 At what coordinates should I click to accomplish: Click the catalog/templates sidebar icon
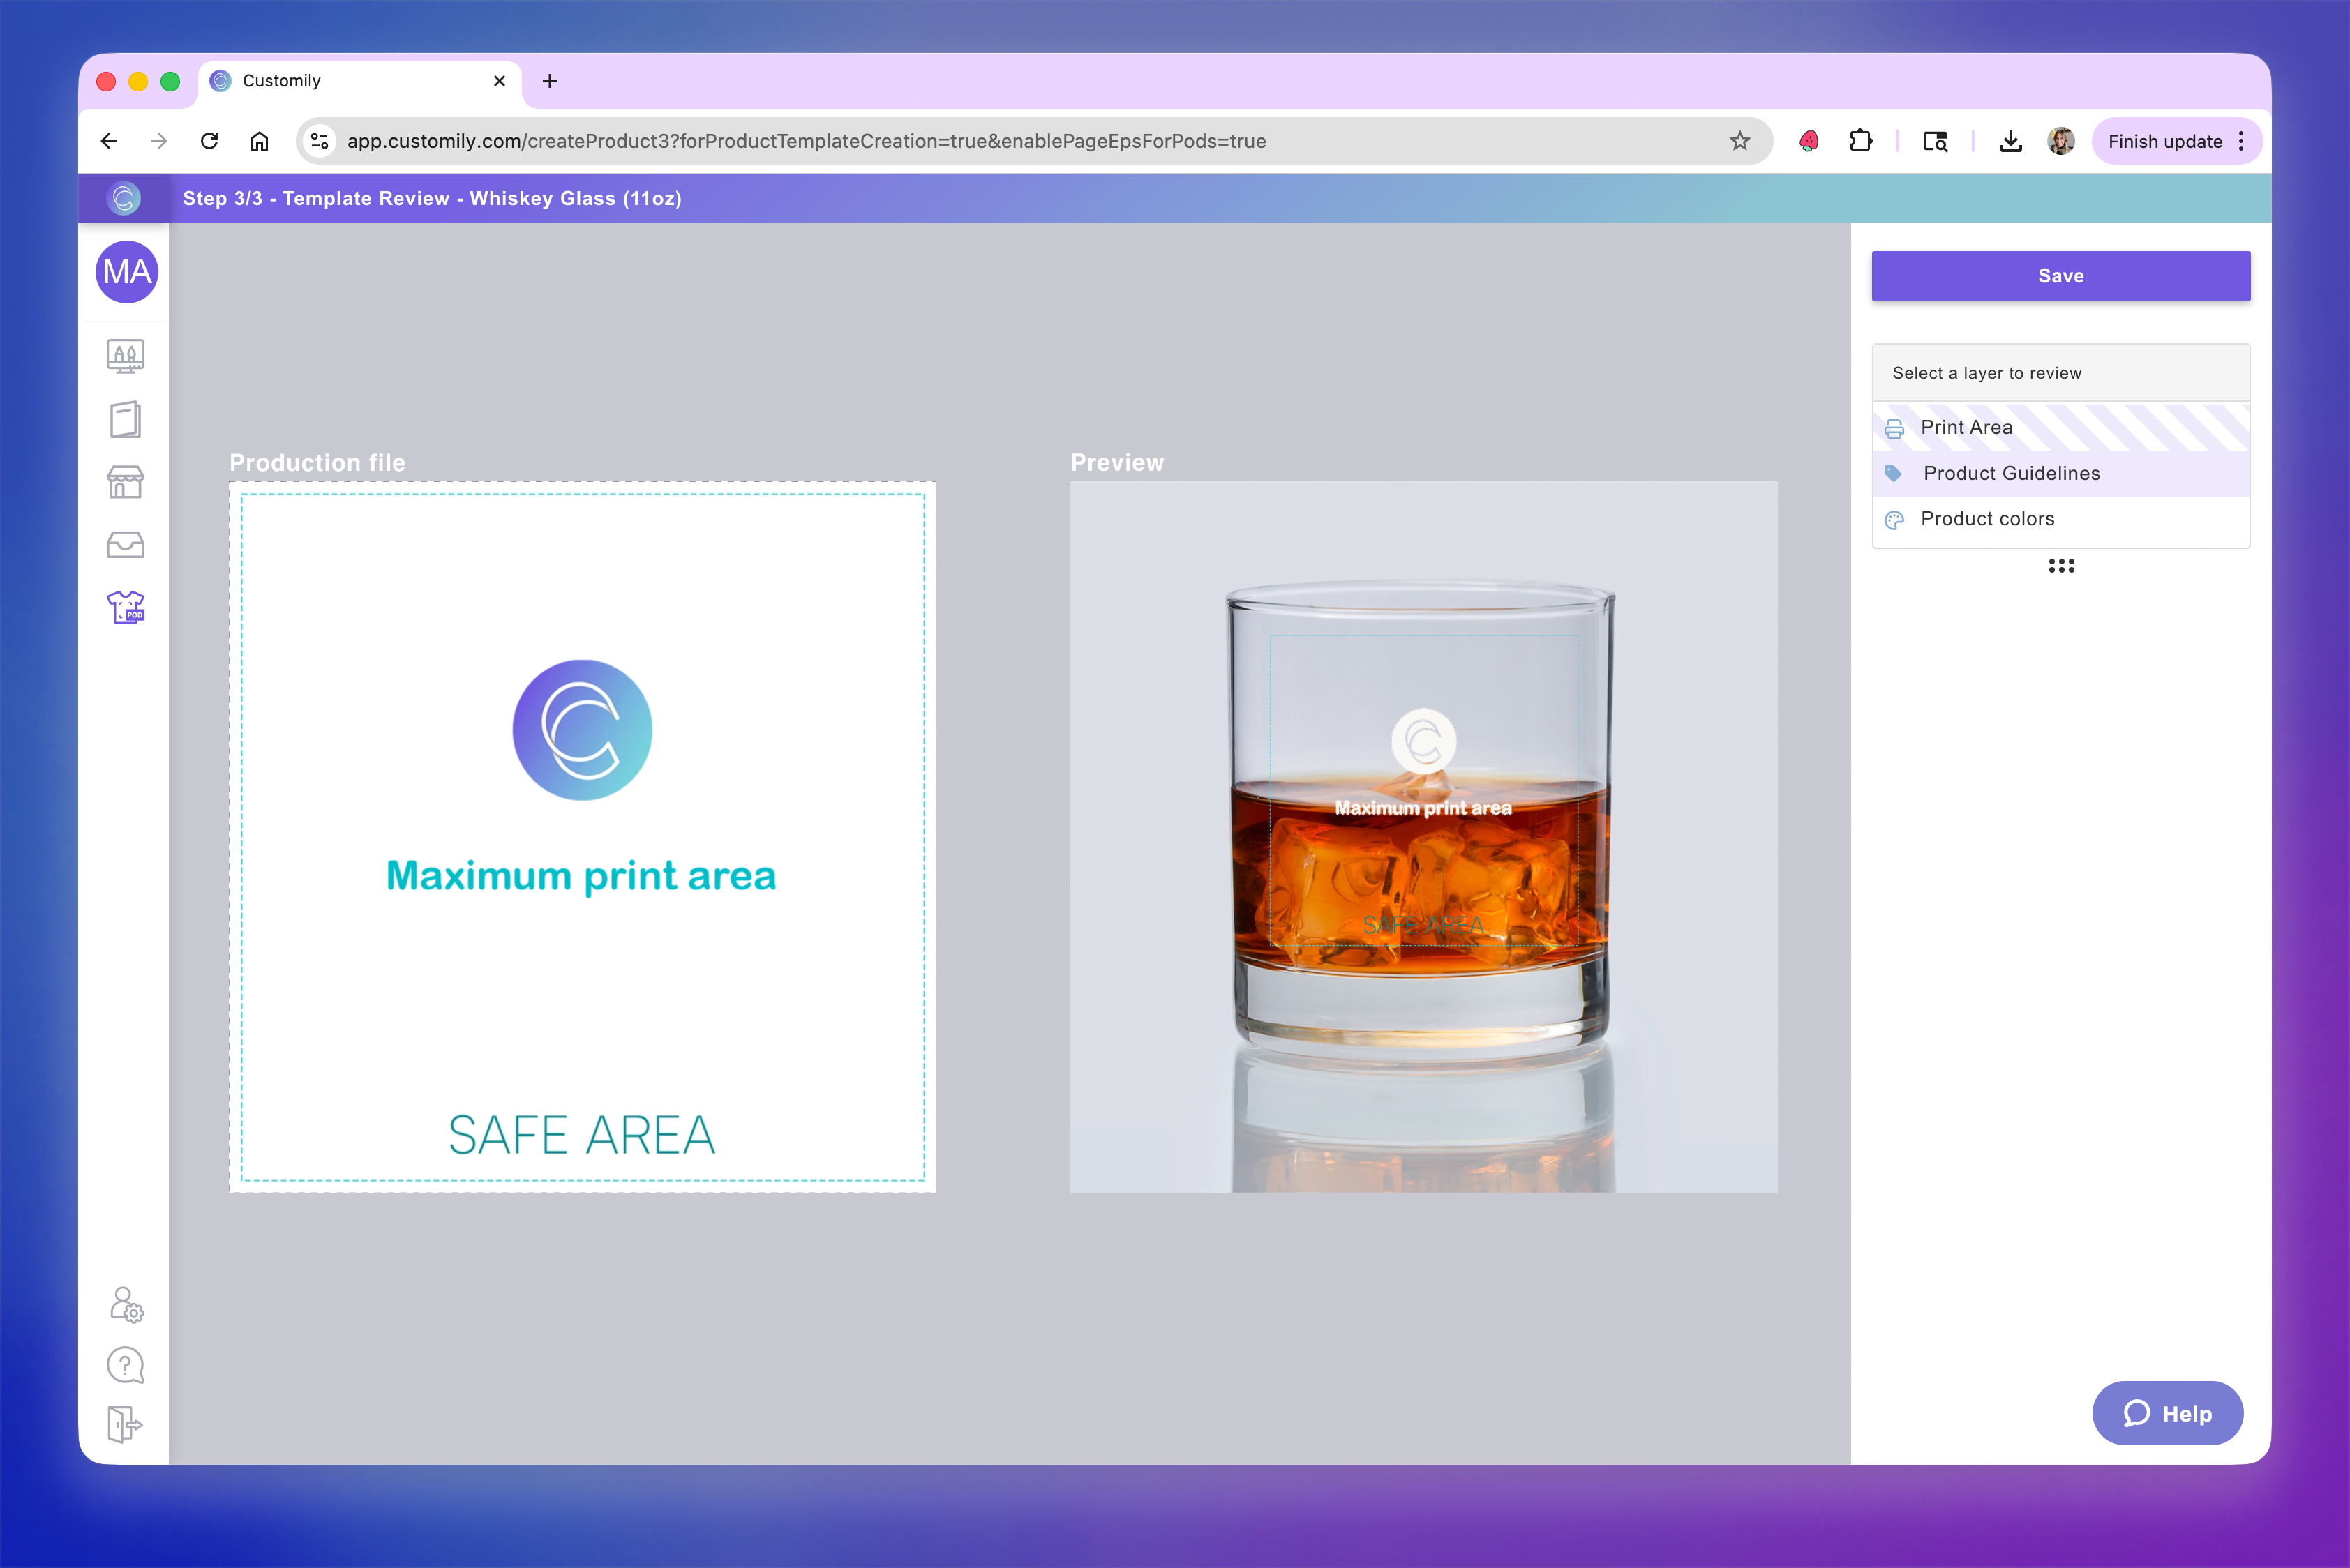[125, 419]
